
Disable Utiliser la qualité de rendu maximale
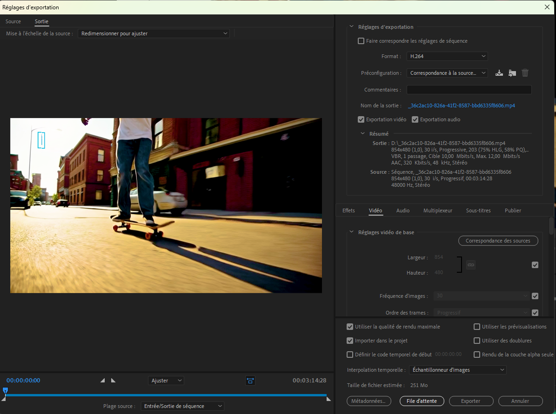coord(350,327)
